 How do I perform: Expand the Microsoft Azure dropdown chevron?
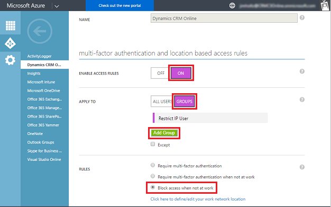click(x=57, y=6)
